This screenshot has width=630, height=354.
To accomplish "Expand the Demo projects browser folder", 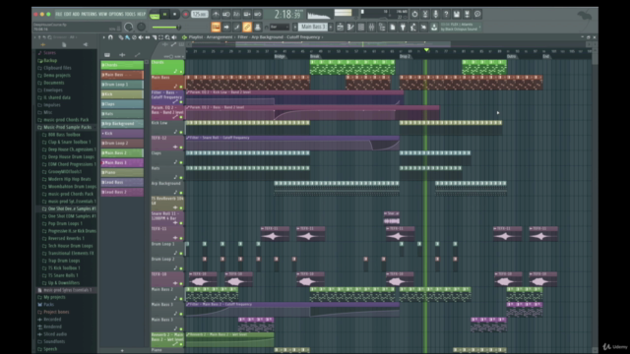I will [x=54, y=76].
